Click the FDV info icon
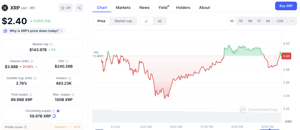 coord(67,61)
